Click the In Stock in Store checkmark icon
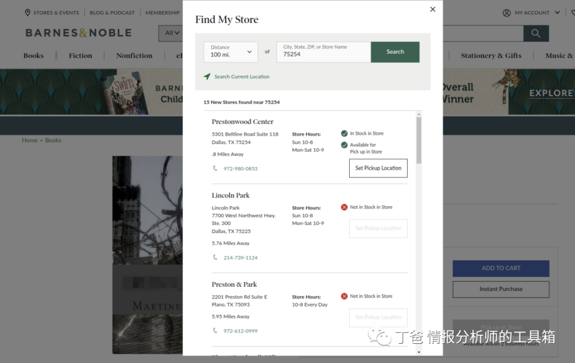575x363 pixels. point(344,133)
